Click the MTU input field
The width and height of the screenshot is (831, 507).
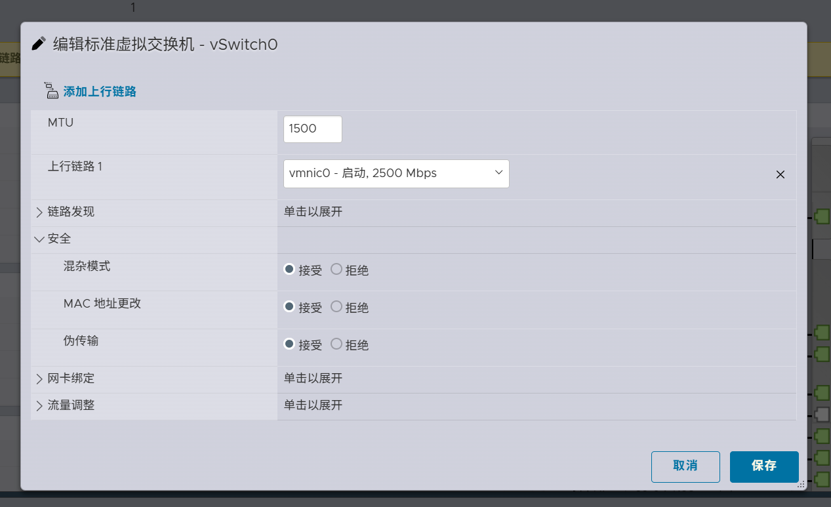[x=312, y=129]
